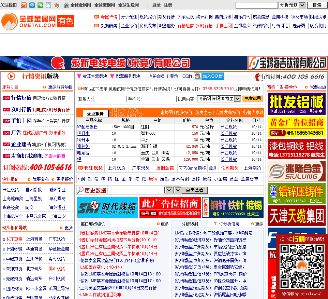Click the 加入QQ群 button
328x299 pixels.
pyautogui.click(x=209, y=76)
